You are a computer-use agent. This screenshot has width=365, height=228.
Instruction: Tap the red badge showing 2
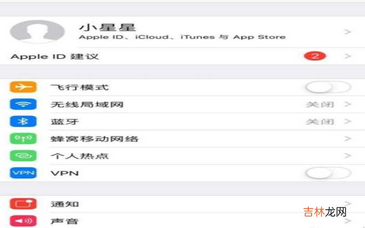tap(315, 56)
